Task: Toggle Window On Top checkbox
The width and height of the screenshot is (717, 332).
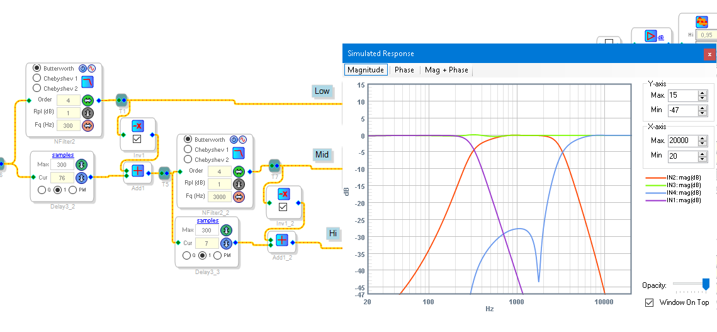Action: click(x=649, y=302)
